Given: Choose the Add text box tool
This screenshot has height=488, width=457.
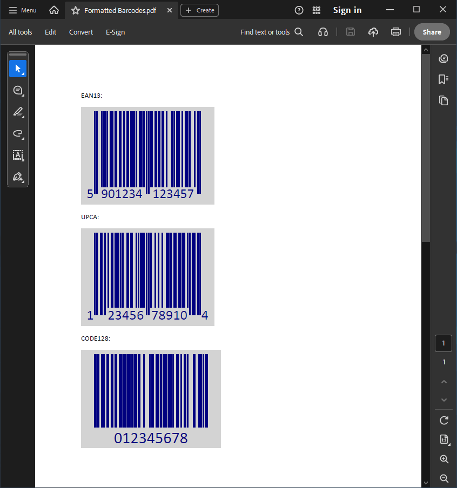Looking at the screenshot, I should (x=18, y=155).
